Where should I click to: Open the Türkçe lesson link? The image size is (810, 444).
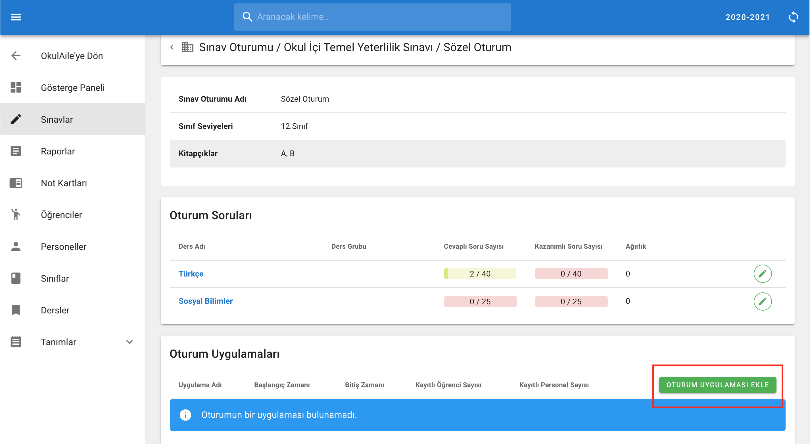click(191, 274)
